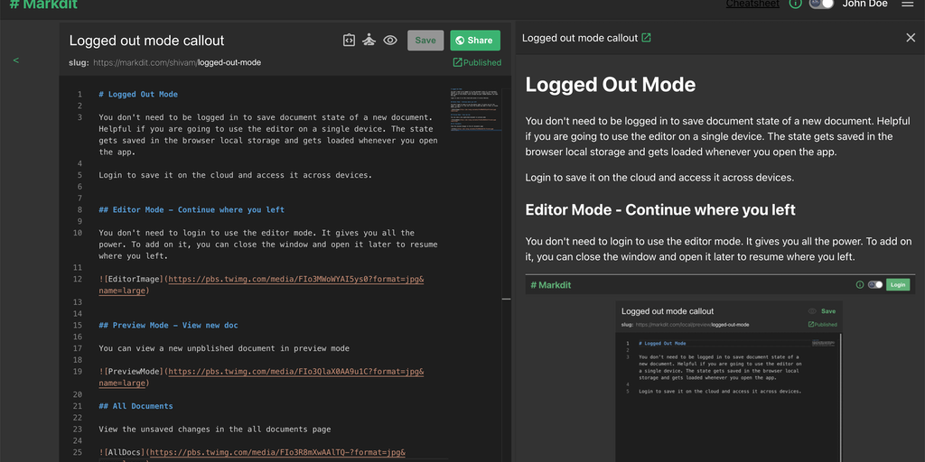This screenshot has height=462, width=925.
Task: Close the preview panel
Action: pyautogui.click(x=911, y=38)
